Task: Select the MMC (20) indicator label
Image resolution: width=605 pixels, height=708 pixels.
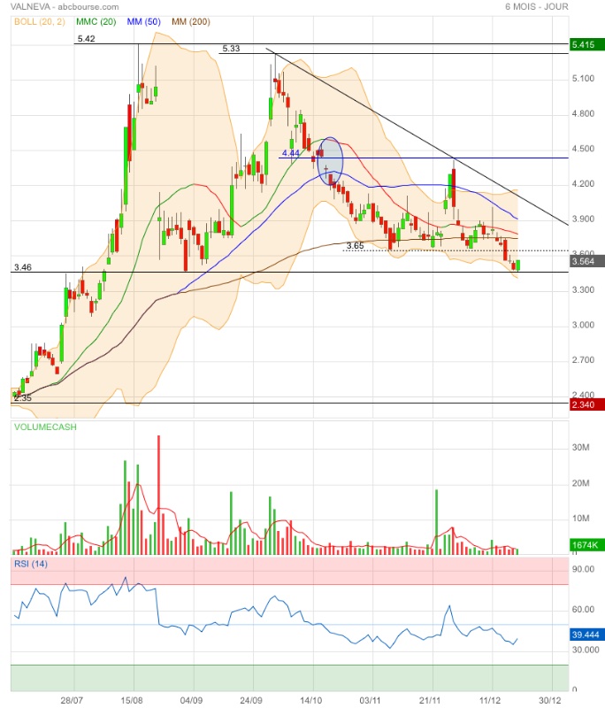Action: coord(96,21)
